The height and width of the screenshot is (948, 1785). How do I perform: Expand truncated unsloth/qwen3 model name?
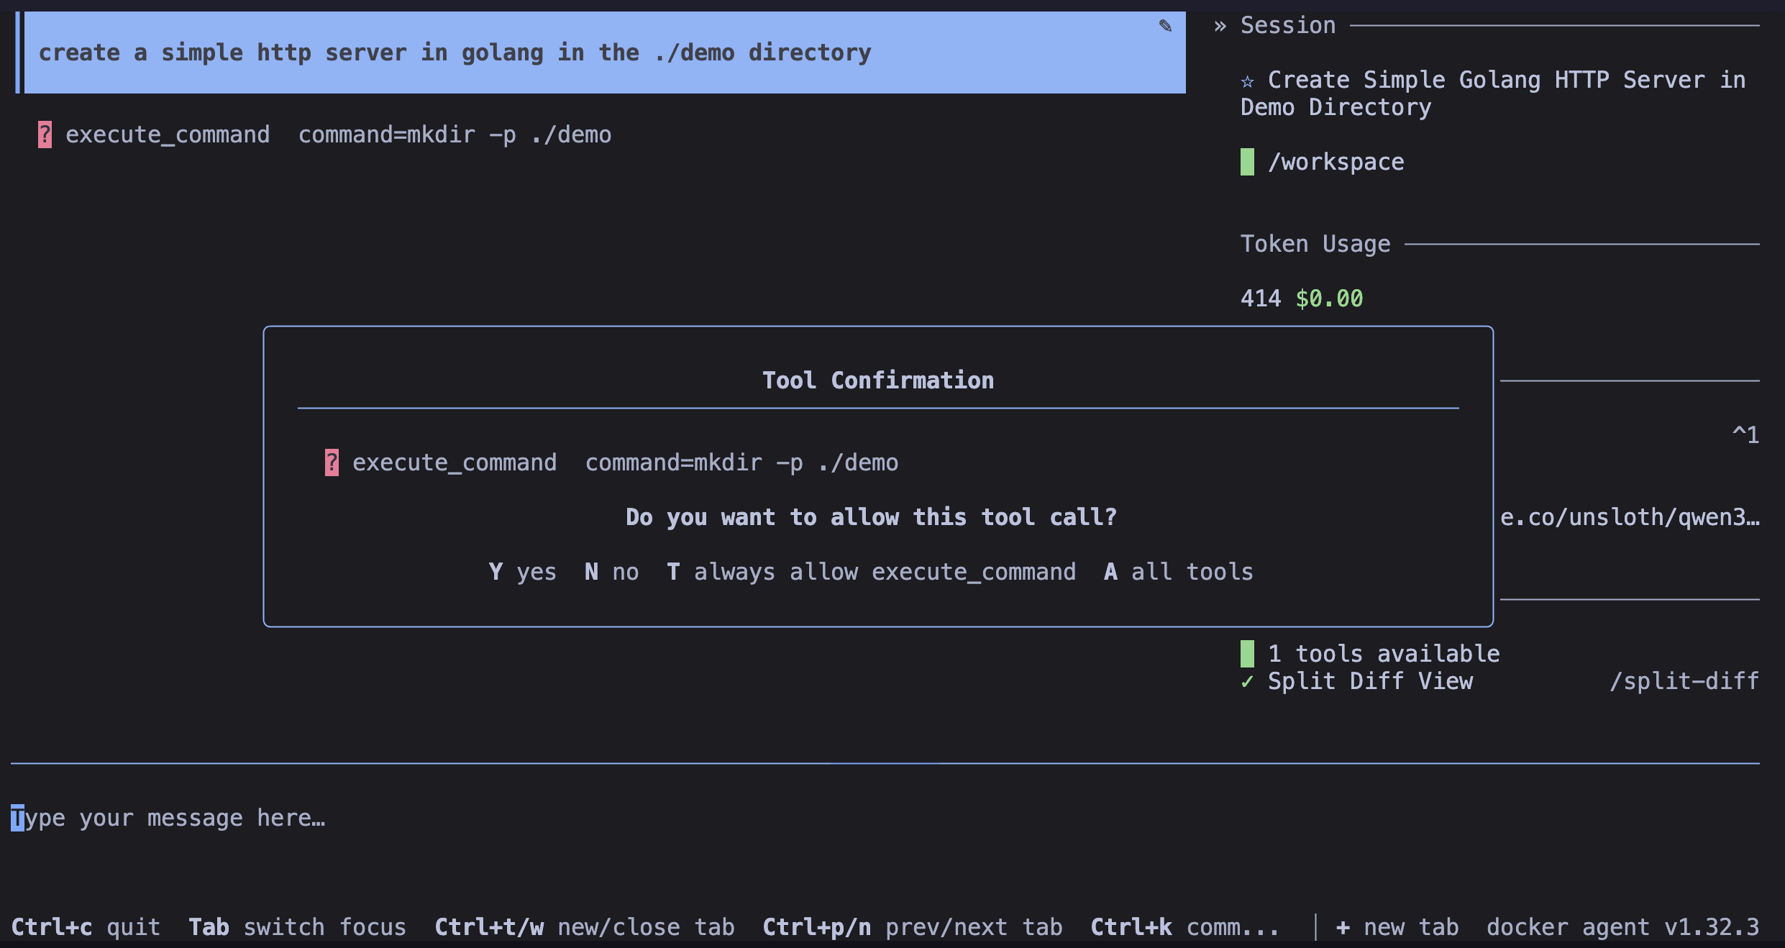[1629, 517]
